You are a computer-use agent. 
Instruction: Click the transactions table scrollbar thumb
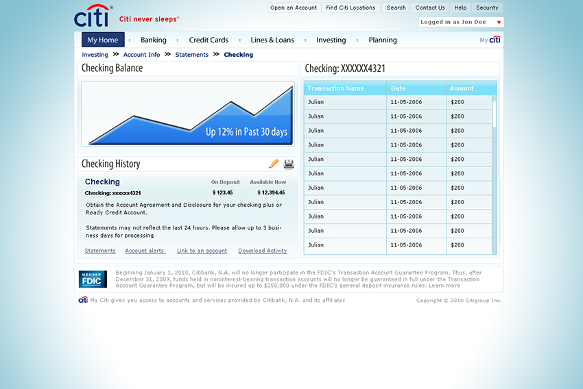(494, 114)
